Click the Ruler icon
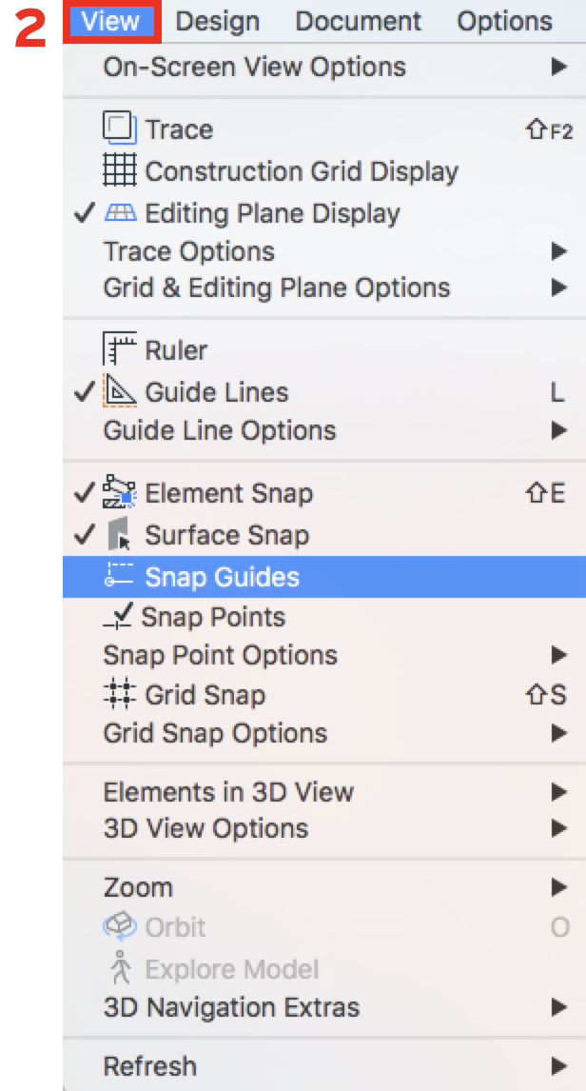 [120, 350]
